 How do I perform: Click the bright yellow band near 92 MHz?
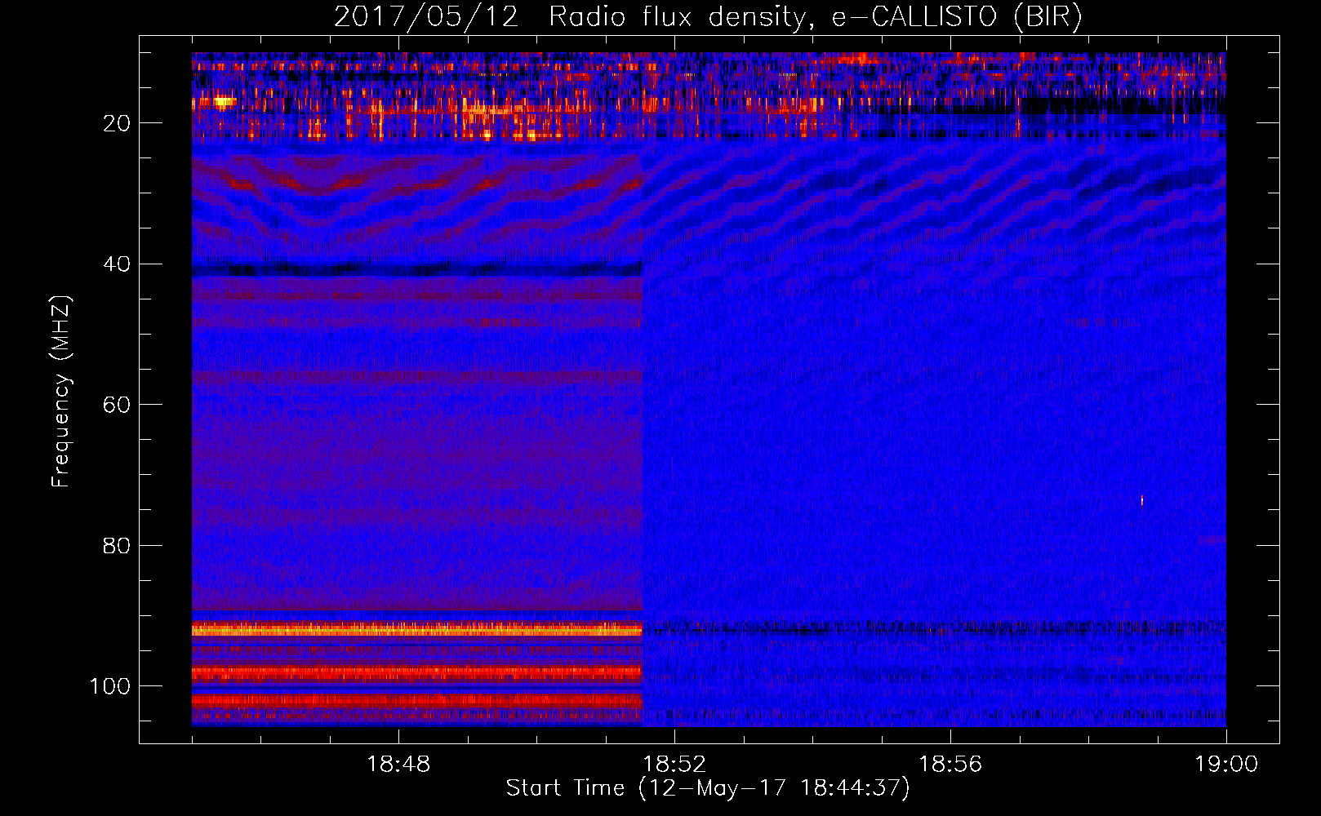click(x=417, y=629)
